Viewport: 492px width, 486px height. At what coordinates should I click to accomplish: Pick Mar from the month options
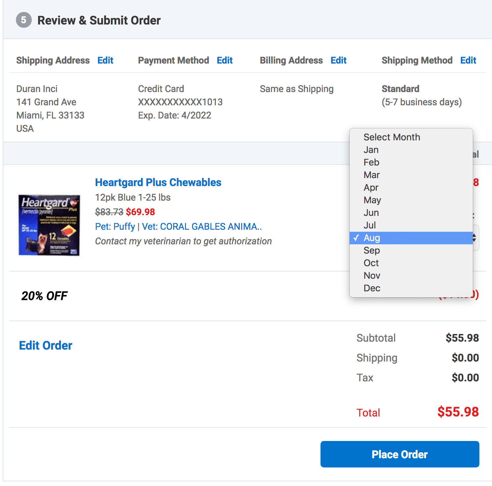tap(411, 175)
